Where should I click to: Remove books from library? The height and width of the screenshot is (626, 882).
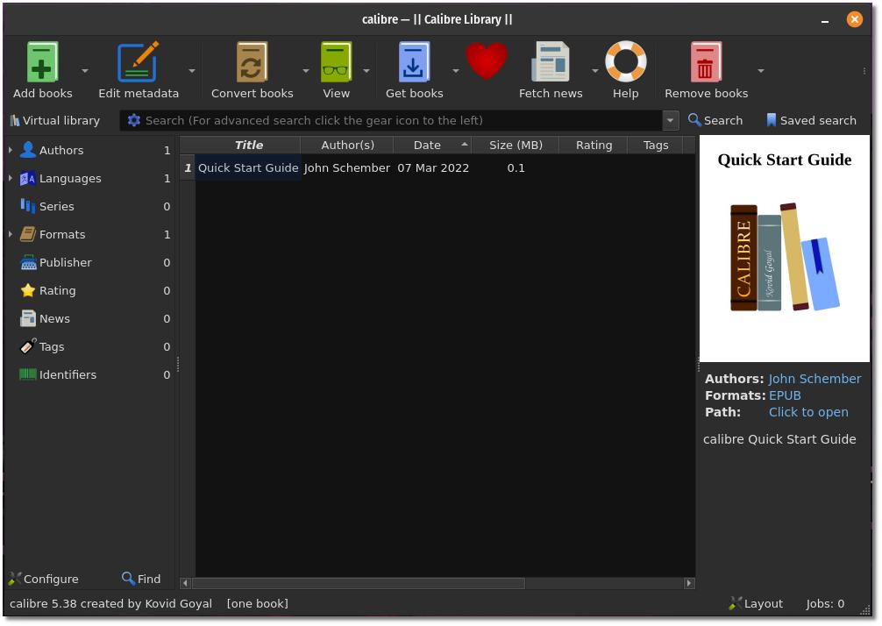click(706, 61)
